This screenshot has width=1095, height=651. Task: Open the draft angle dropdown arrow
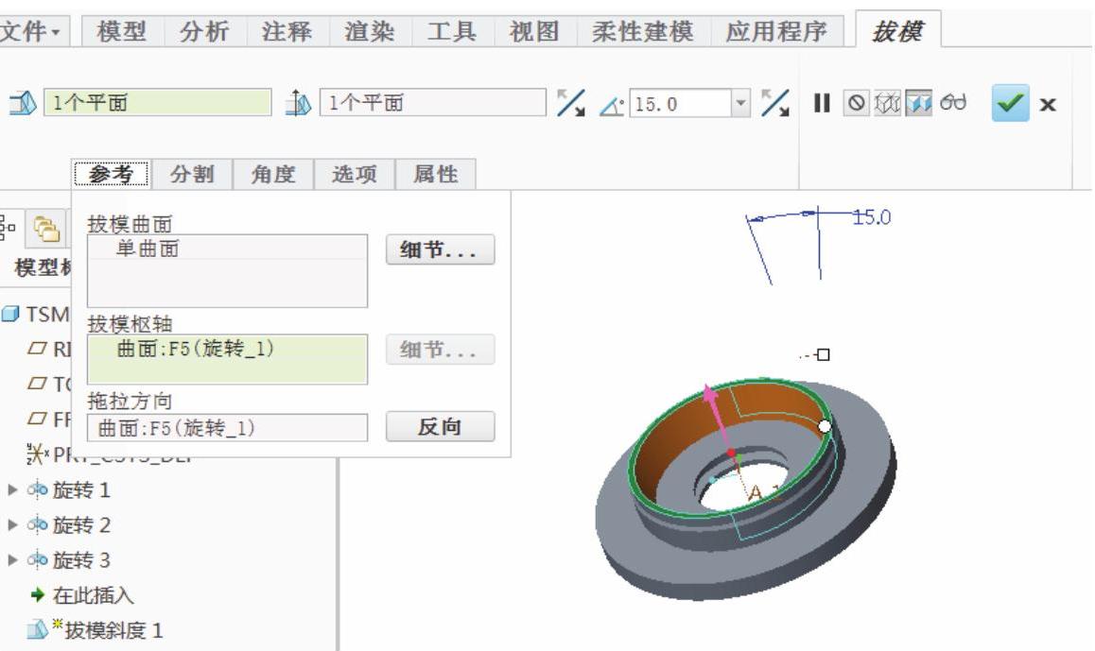tap(740, 103)
